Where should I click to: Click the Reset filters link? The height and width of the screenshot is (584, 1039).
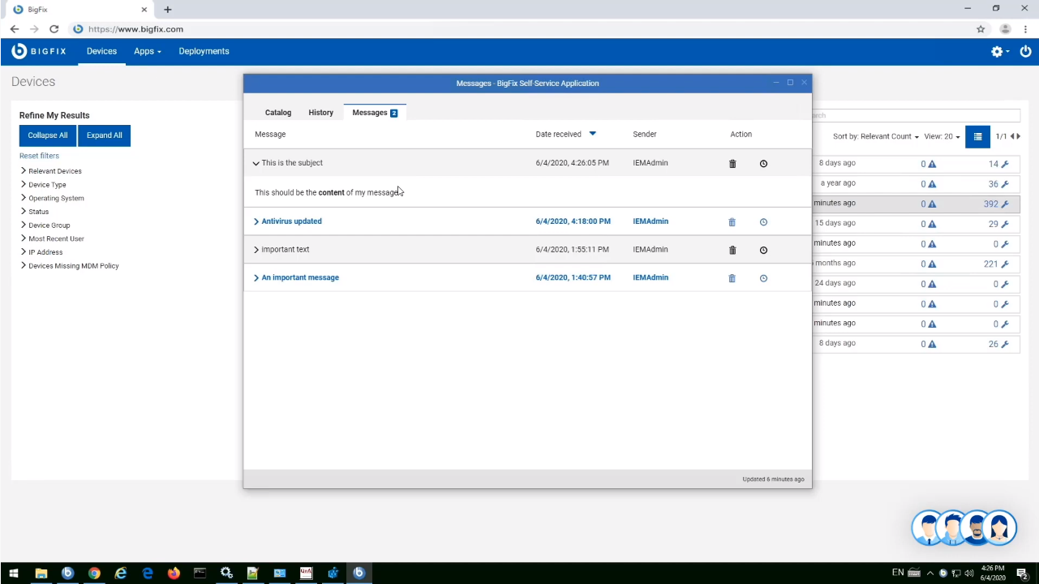pyautogui.click(x=39, y=156)
